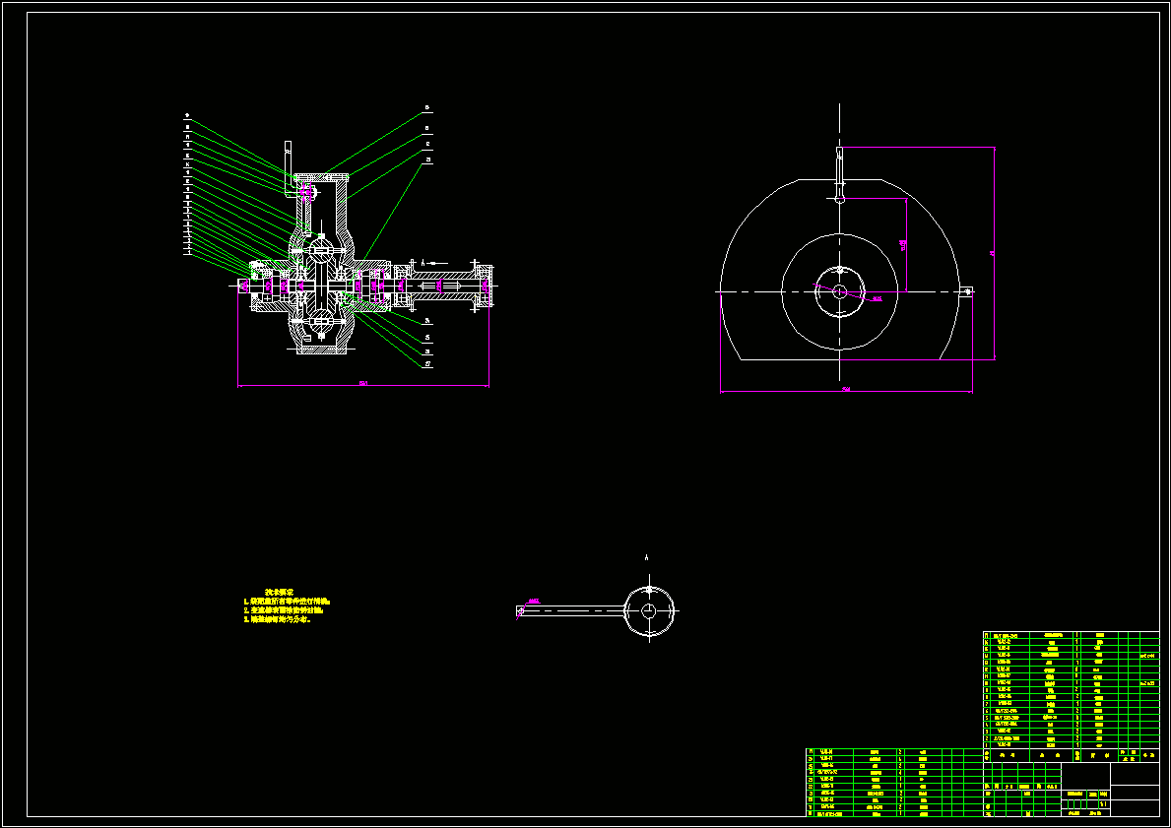This screenshot has width=1171, height=828.
Task: Select the inner vertical dimension inside side view
Action: click(903, 244)
